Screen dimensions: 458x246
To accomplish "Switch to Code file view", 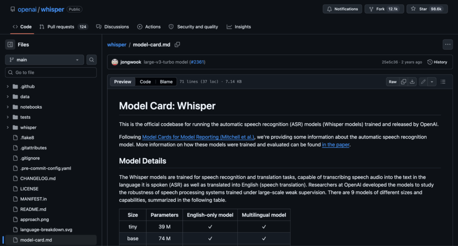I will tap(145, 82).
